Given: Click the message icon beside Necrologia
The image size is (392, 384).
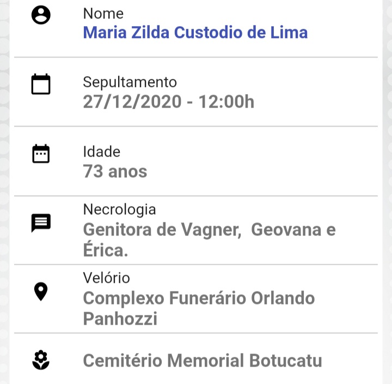Looking at the screenshot, I should tap(41, 223).
